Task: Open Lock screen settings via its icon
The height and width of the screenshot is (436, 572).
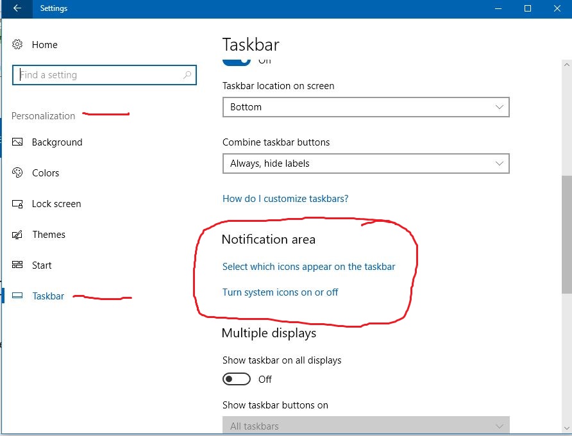Action: click(x=17, y=203)
